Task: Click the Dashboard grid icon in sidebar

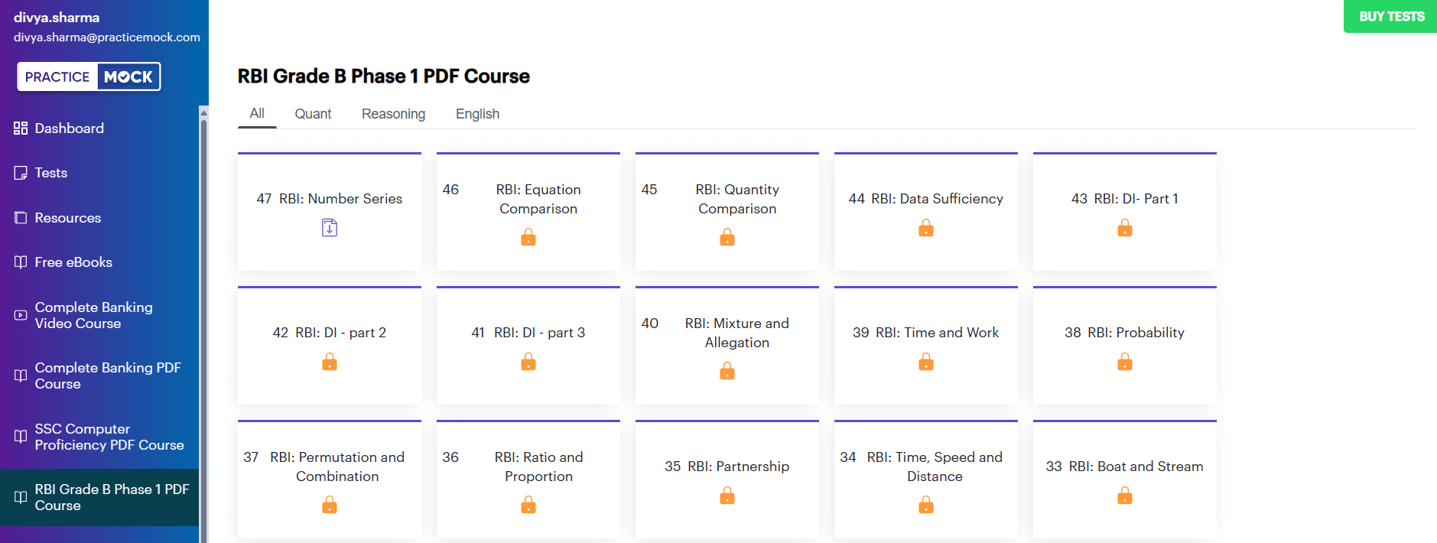Action: coord(21,128)
